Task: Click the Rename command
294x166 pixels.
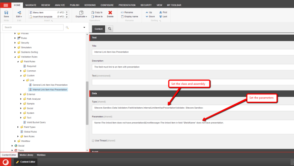Action: 127,12
